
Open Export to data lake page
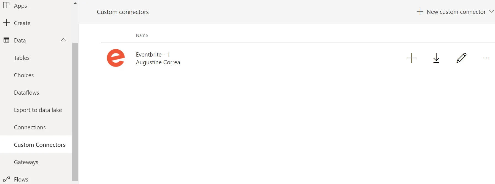(x=38, y=110)
